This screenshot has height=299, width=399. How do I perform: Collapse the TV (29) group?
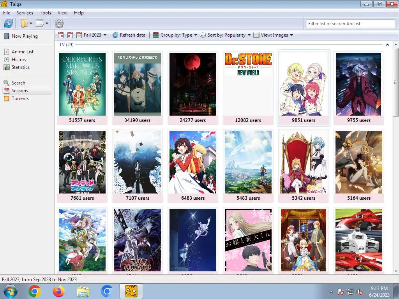pos(387,45)
